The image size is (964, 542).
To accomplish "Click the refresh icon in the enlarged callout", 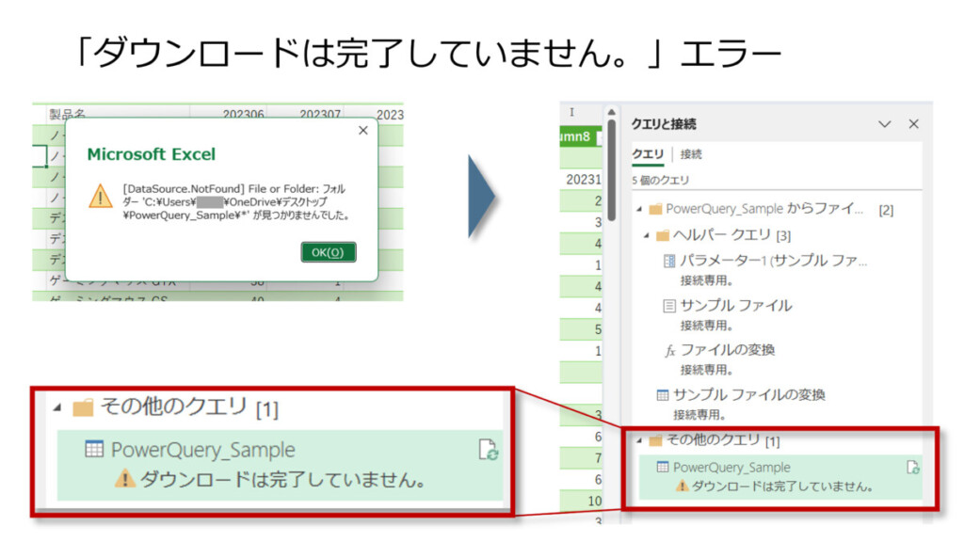I will click(x=488, y=451).
